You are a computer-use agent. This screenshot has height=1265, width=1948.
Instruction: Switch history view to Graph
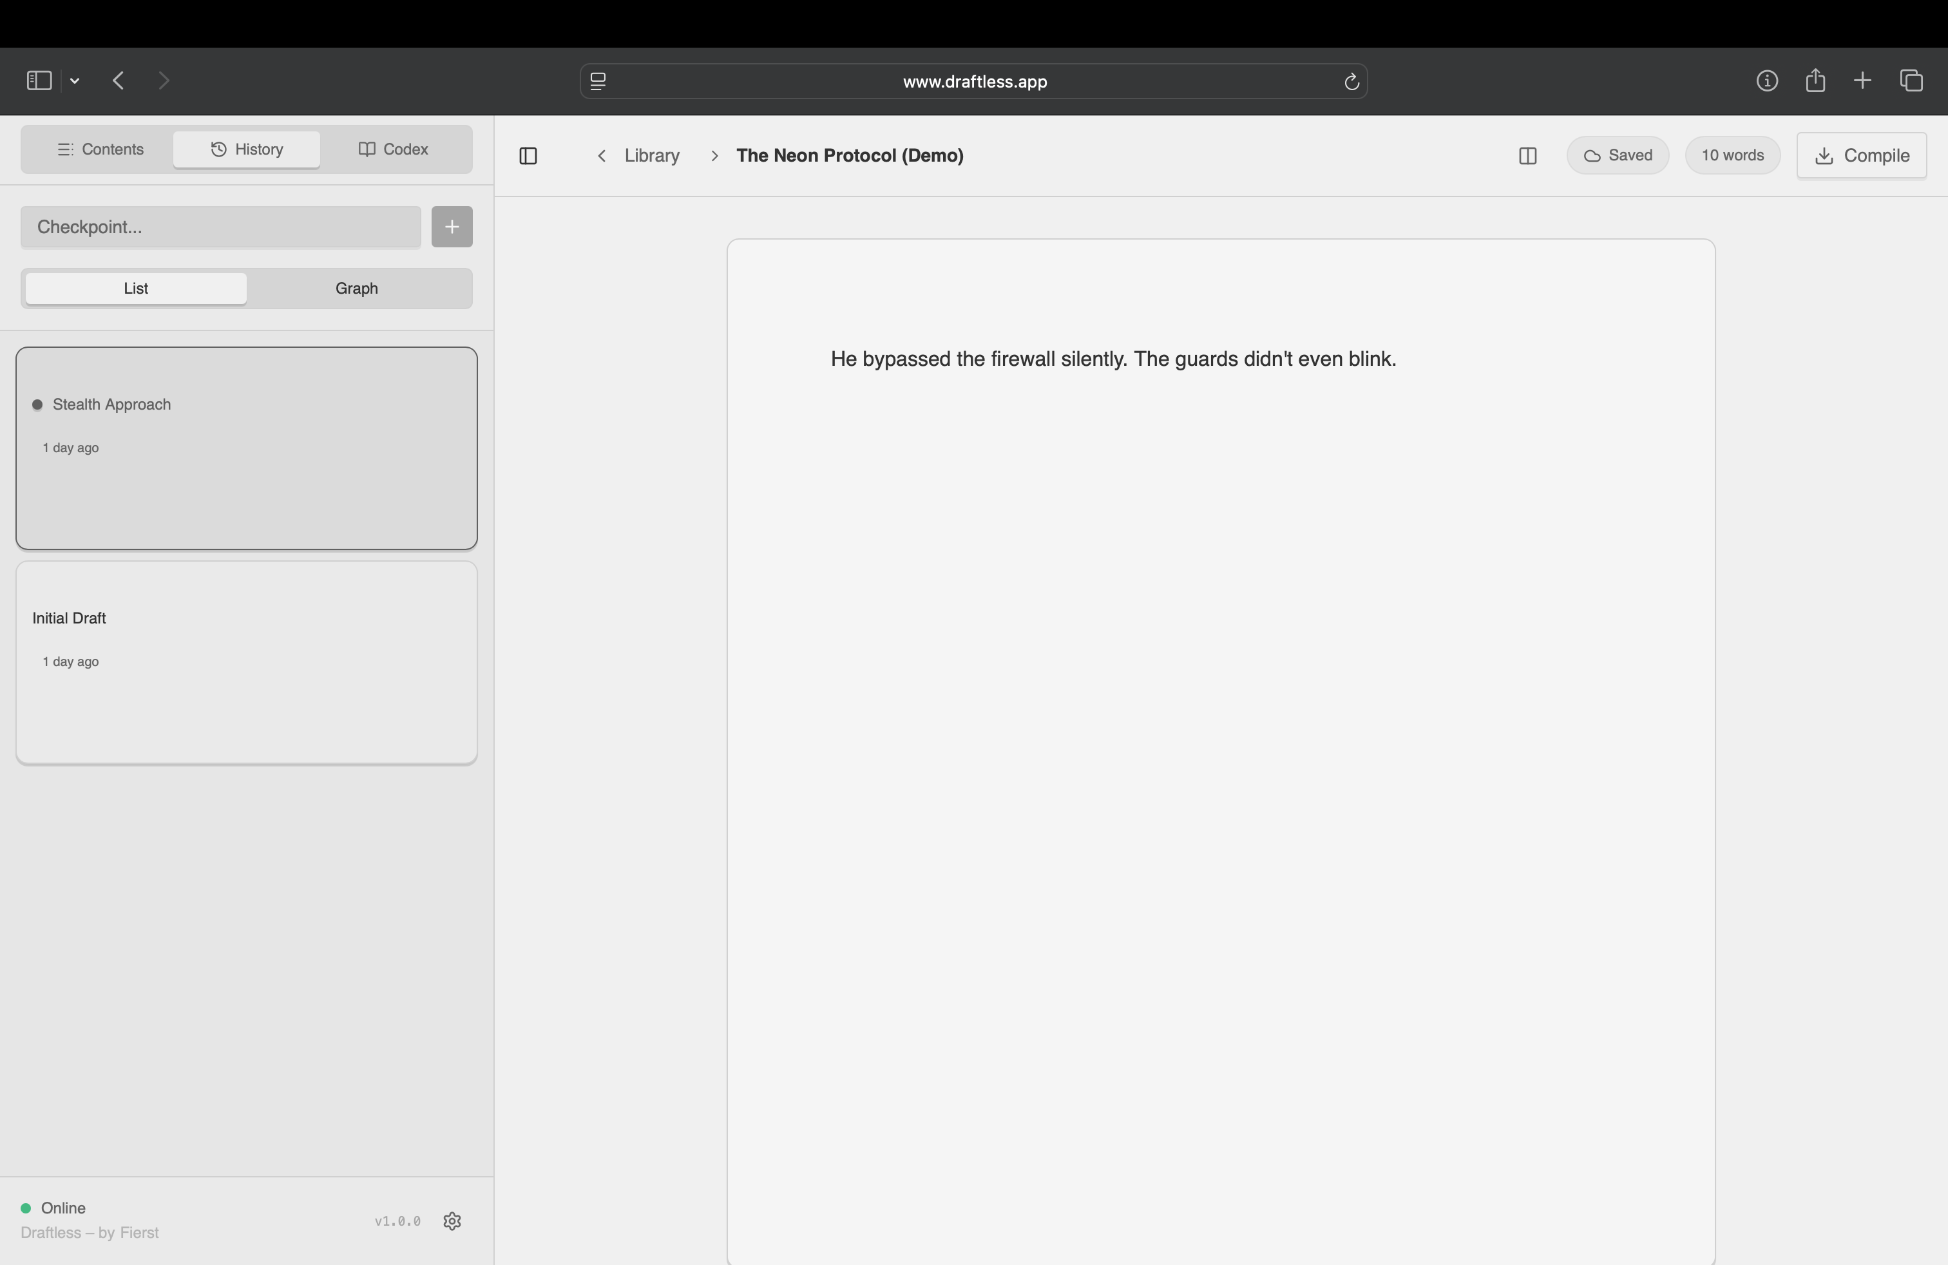tap(357, 288)
